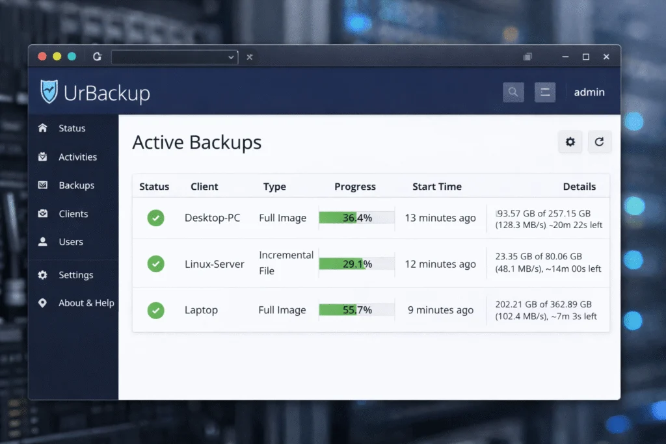The height and width of the screenshot is (444, 666).
Task: Open the search magnifier icon in the header
Action: click(x=513, y=92)
